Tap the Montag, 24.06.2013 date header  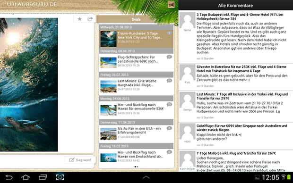(x=136, y=99)
